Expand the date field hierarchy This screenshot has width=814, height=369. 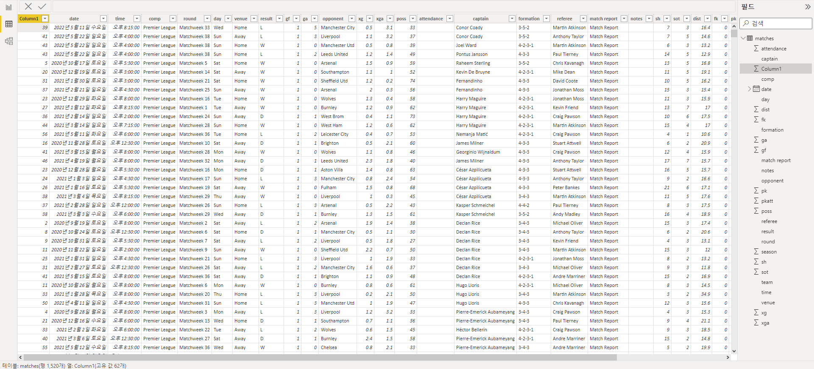click(749, 89)
